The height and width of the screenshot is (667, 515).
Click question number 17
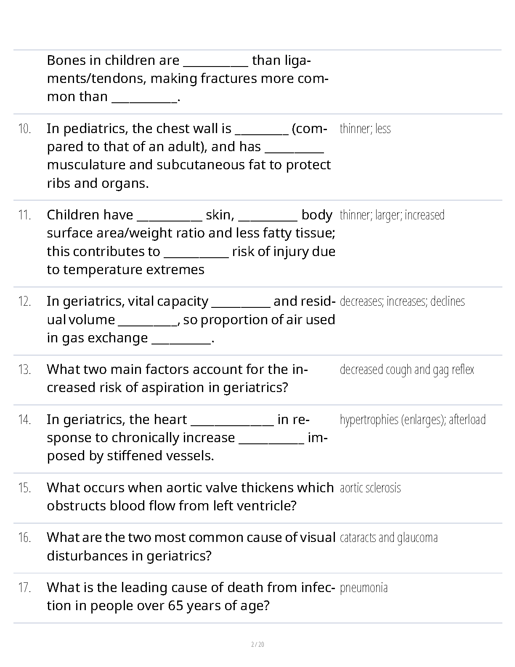click(25, 588)
